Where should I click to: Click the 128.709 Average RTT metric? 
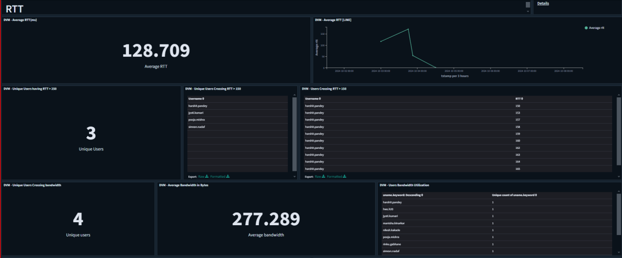(x=155, y=51)
